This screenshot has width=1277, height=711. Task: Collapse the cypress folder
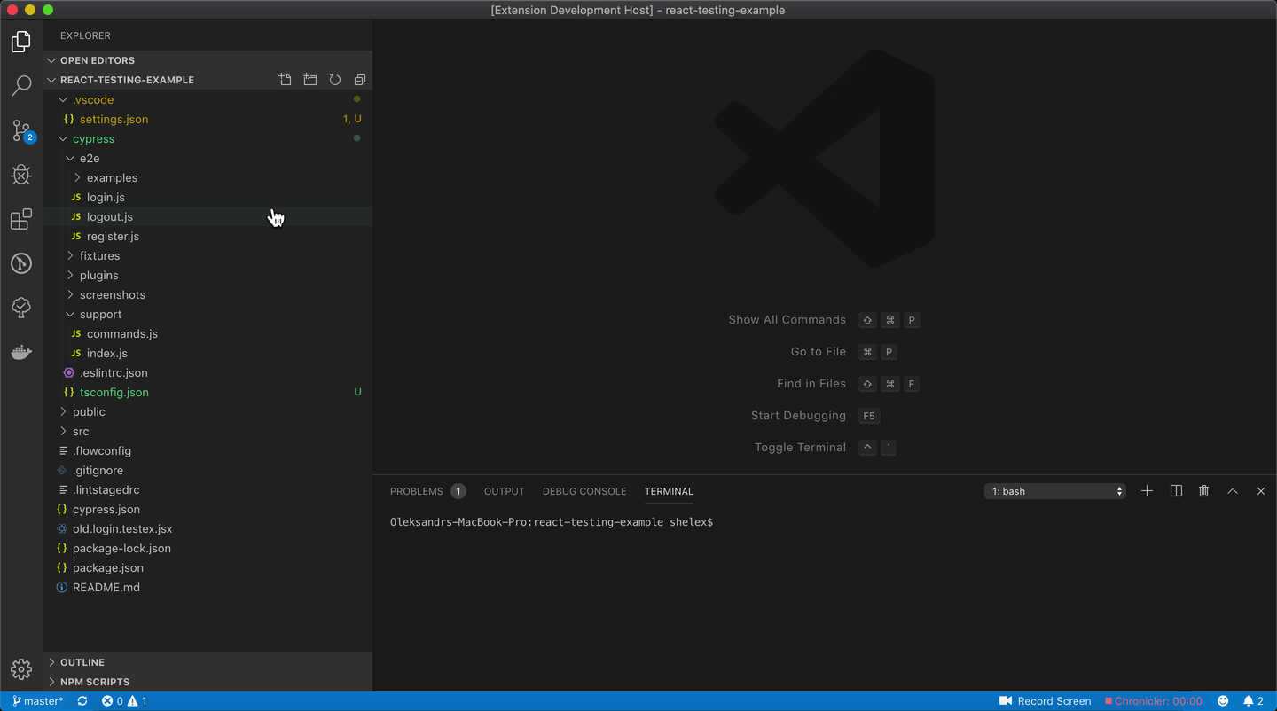pos(208,139)
